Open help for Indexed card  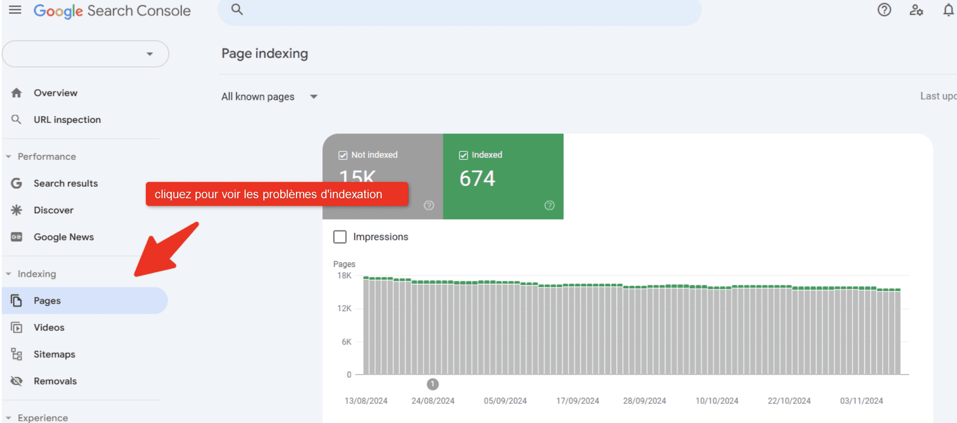pos(549,205)
